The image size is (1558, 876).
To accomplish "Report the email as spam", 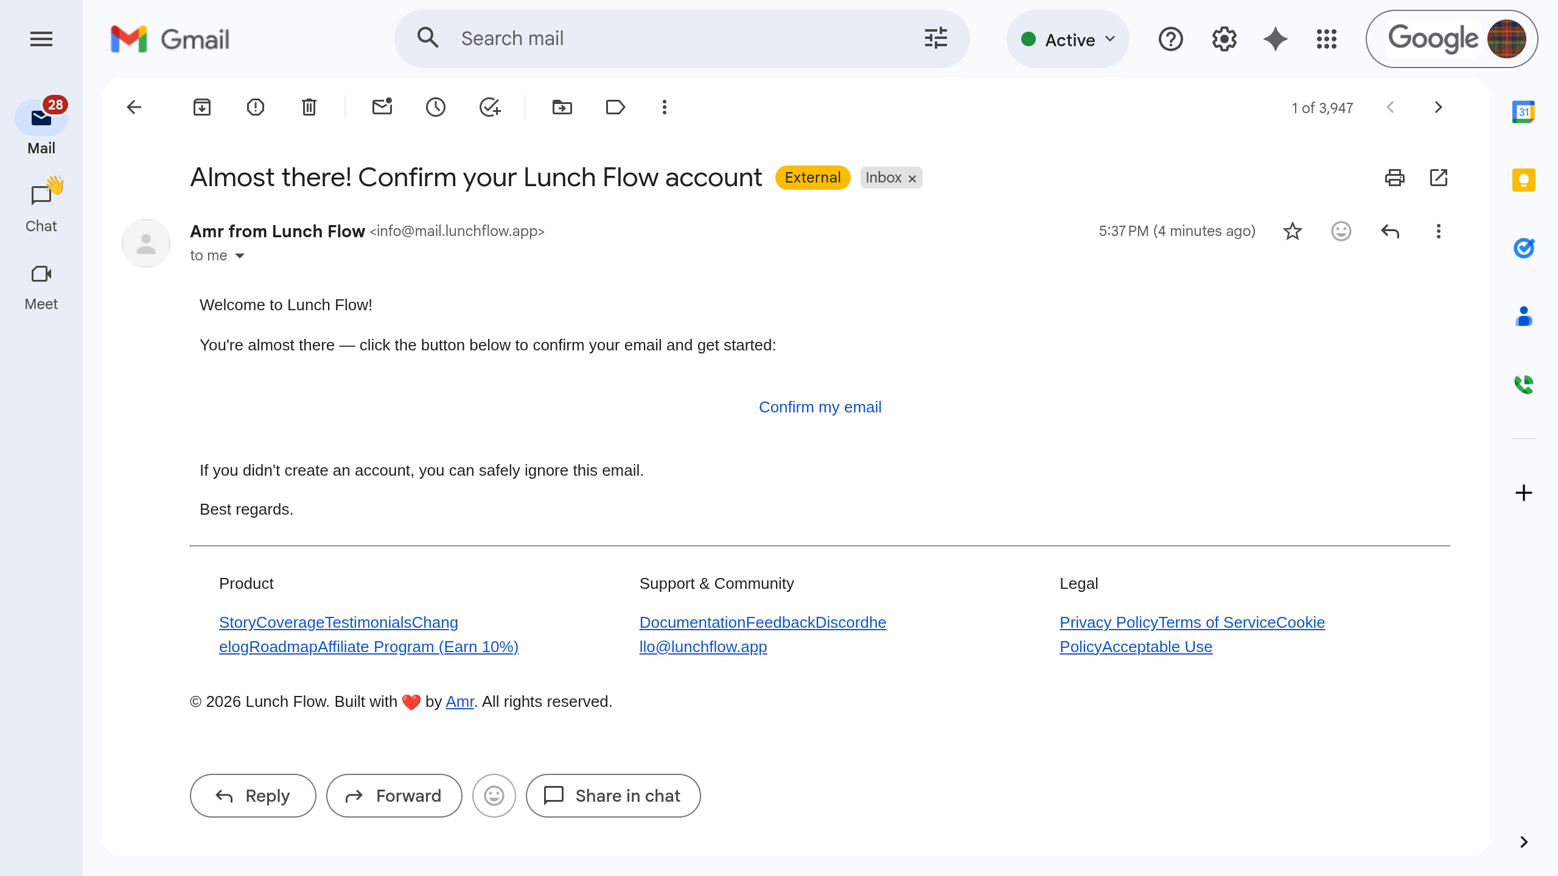I will (x=255, y=107).
